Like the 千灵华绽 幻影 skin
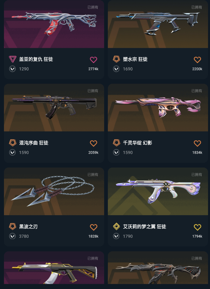The image size is (210, 289). click(x=197, y=143)
